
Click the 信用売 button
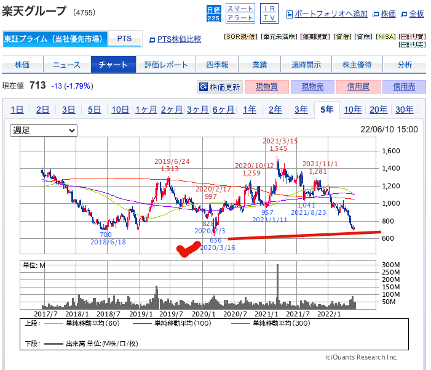click(404, 87)
